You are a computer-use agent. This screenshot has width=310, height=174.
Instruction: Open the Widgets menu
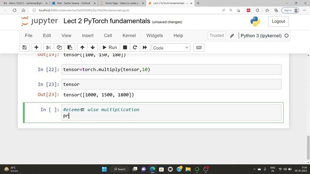pyautogui.click(x=155, y=36)
